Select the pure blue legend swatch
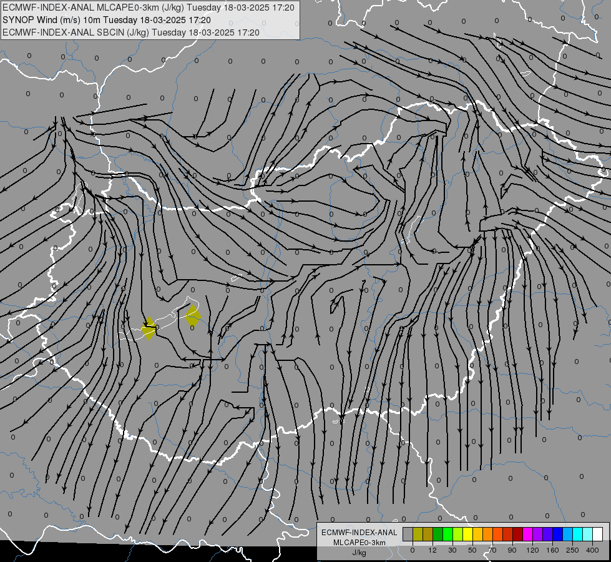This screenshot has height=562, width=611. coord(558,535)
